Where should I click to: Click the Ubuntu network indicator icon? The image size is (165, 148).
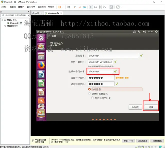click(x=139, y=32)
